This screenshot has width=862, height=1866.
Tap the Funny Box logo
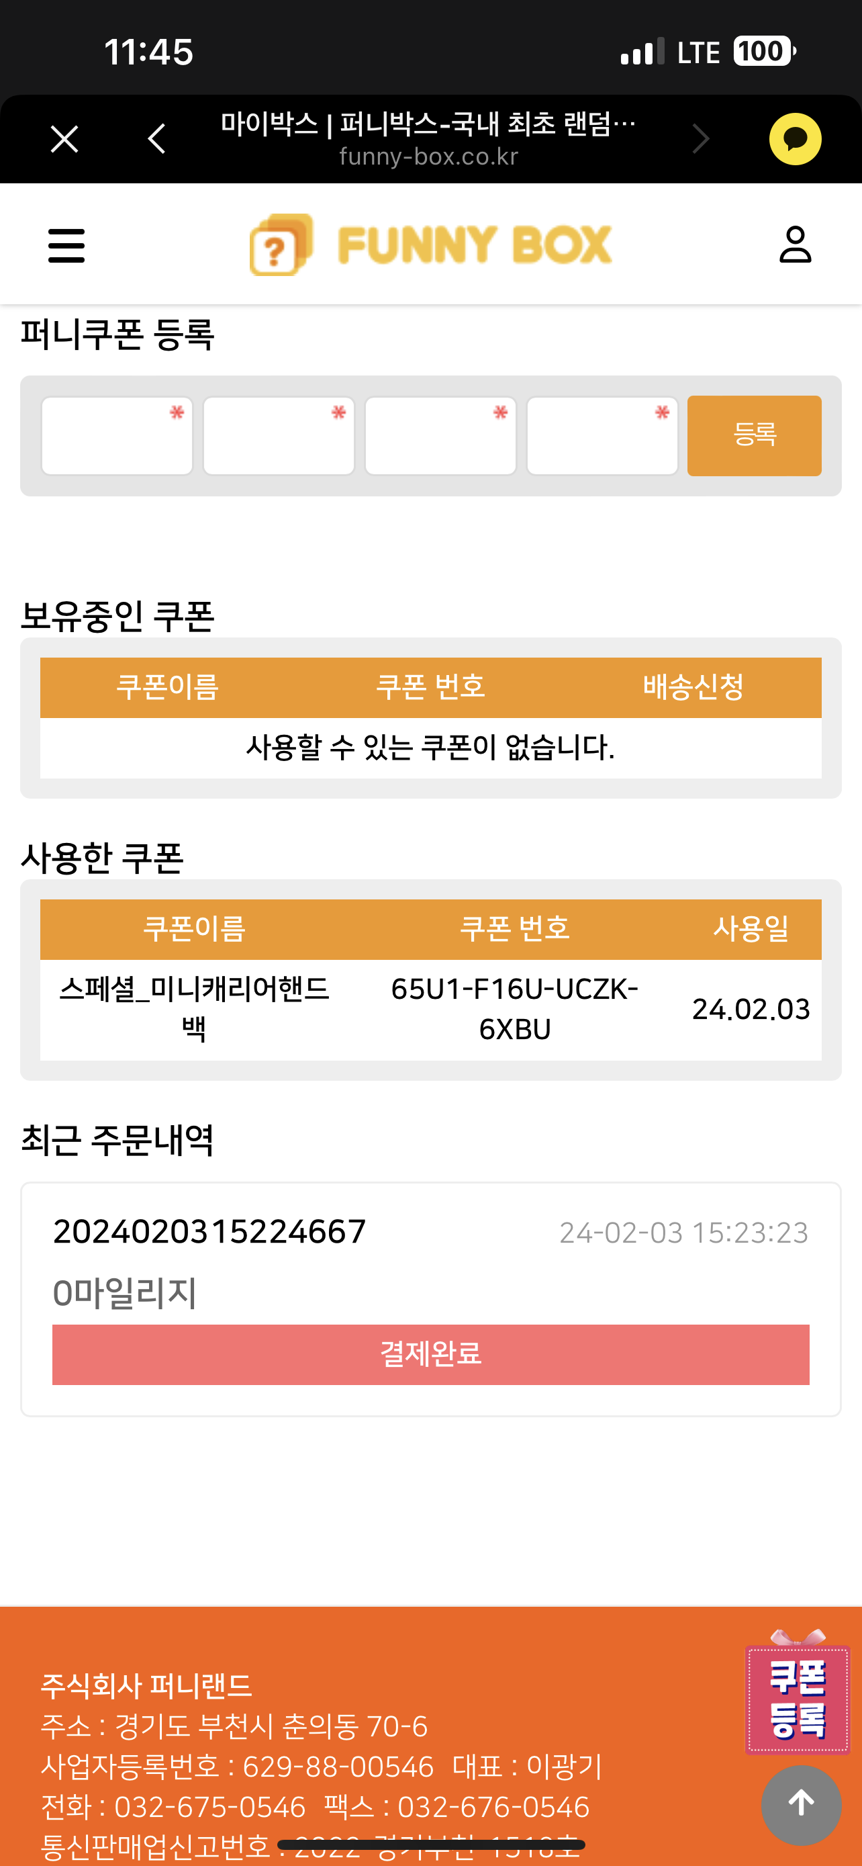pyautogui.click(x=430, y=245)
